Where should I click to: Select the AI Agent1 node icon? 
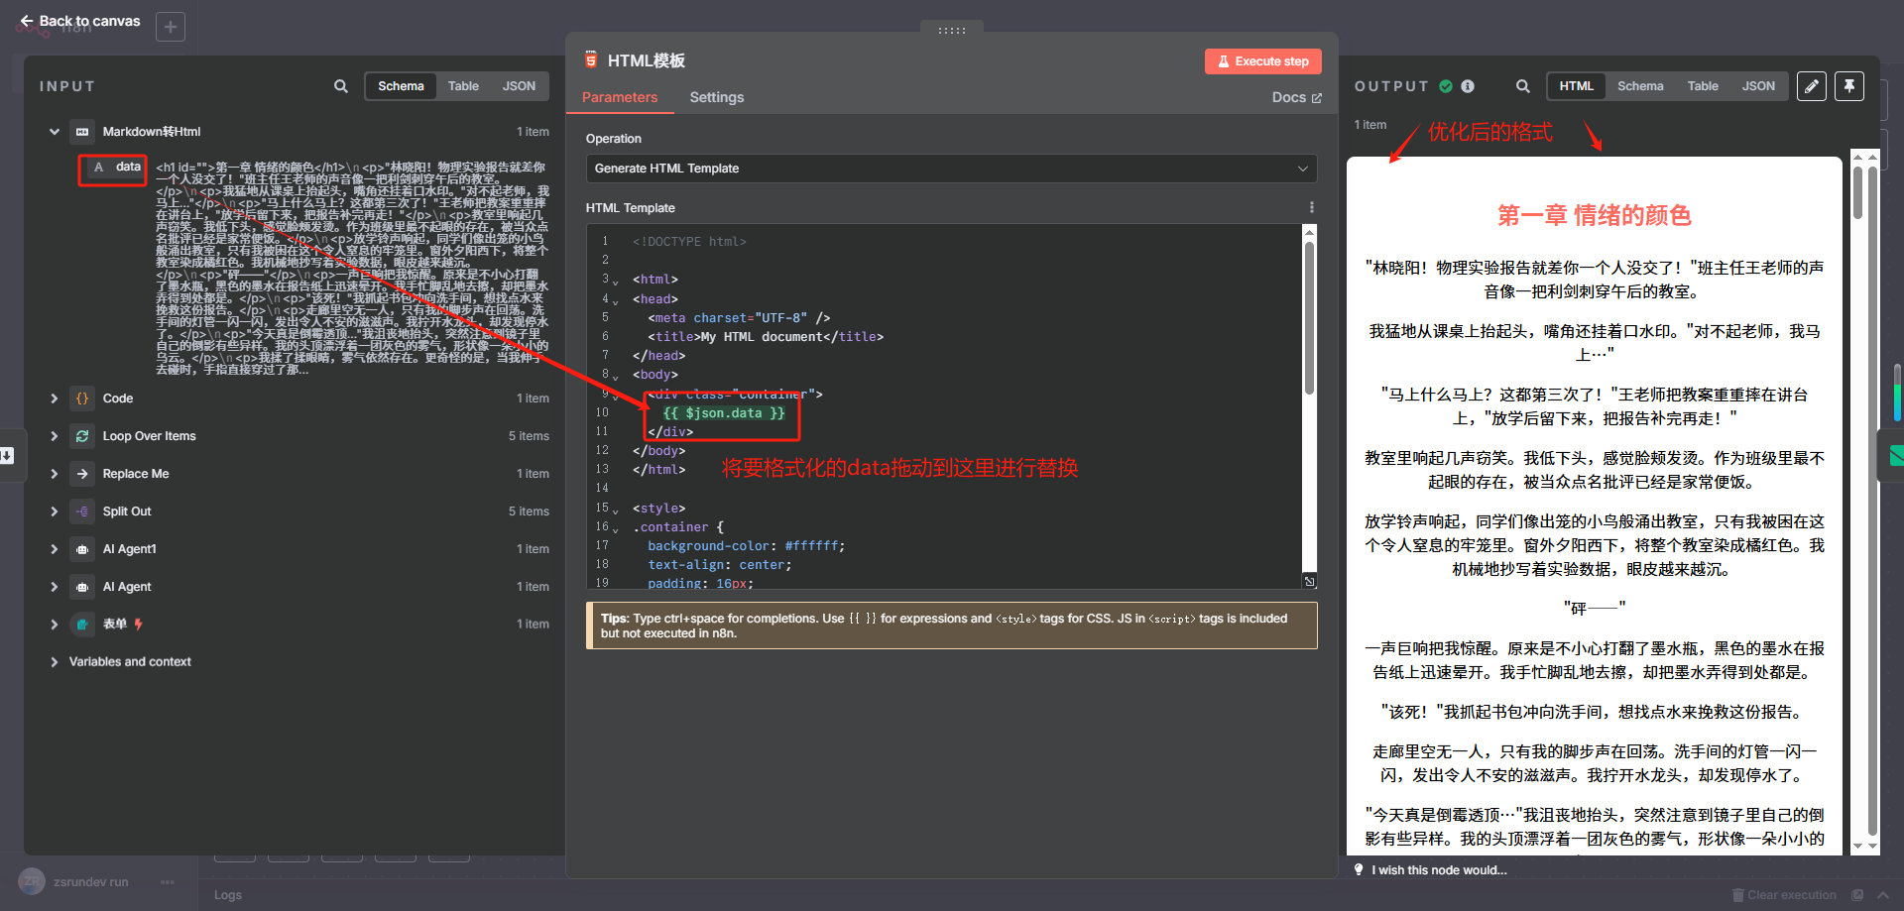(80, 548)
